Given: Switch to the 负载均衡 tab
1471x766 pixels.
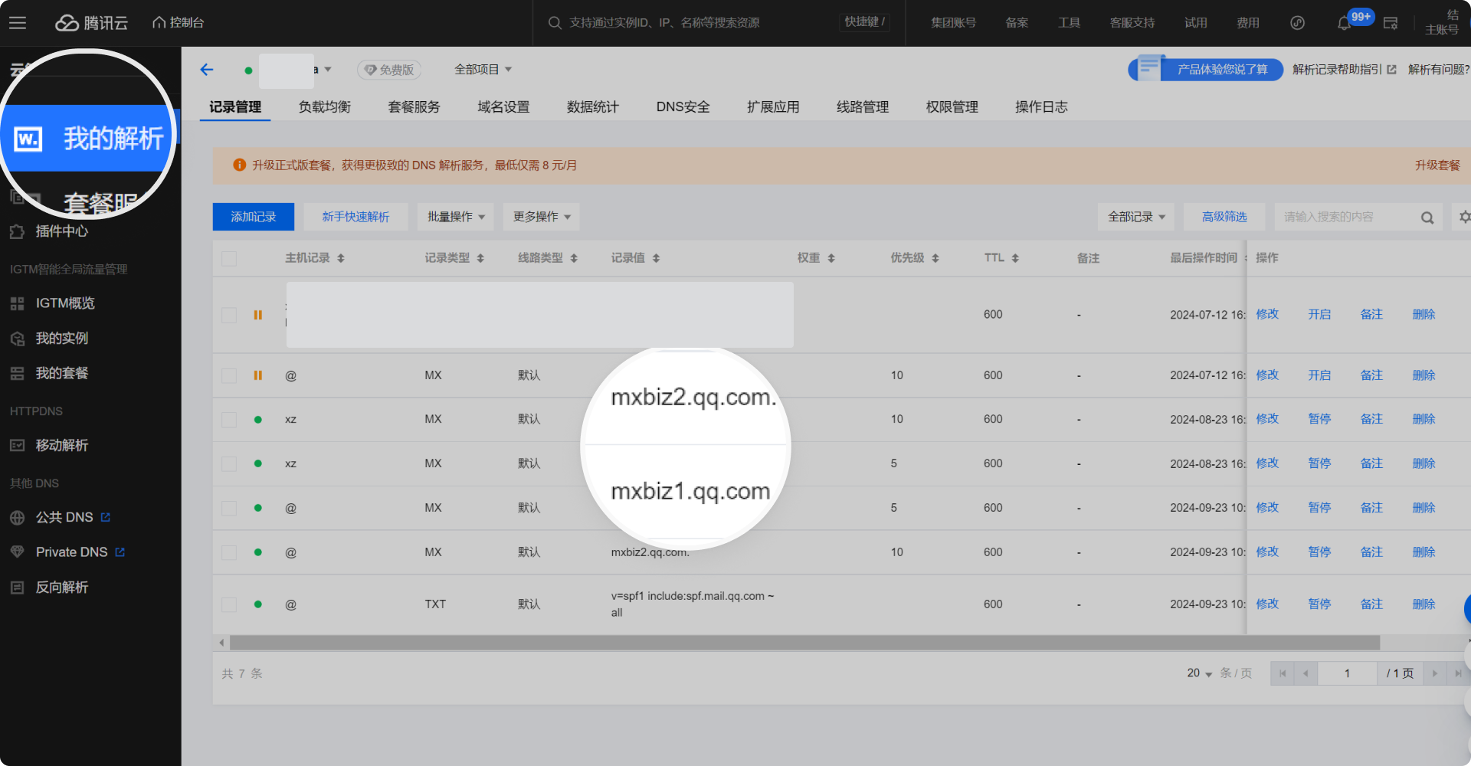Looking at the screenshot, I should [x=325, y=106].
